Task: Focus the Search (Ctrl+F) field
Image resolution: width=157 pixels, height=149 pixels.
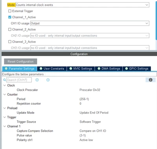Action: 19,80
